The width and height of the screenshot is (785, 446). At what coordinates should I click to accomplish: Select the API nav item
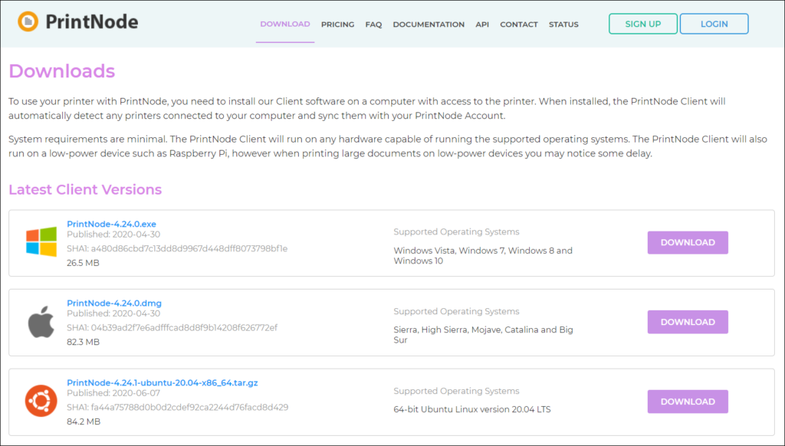click(x=482, y=24)
